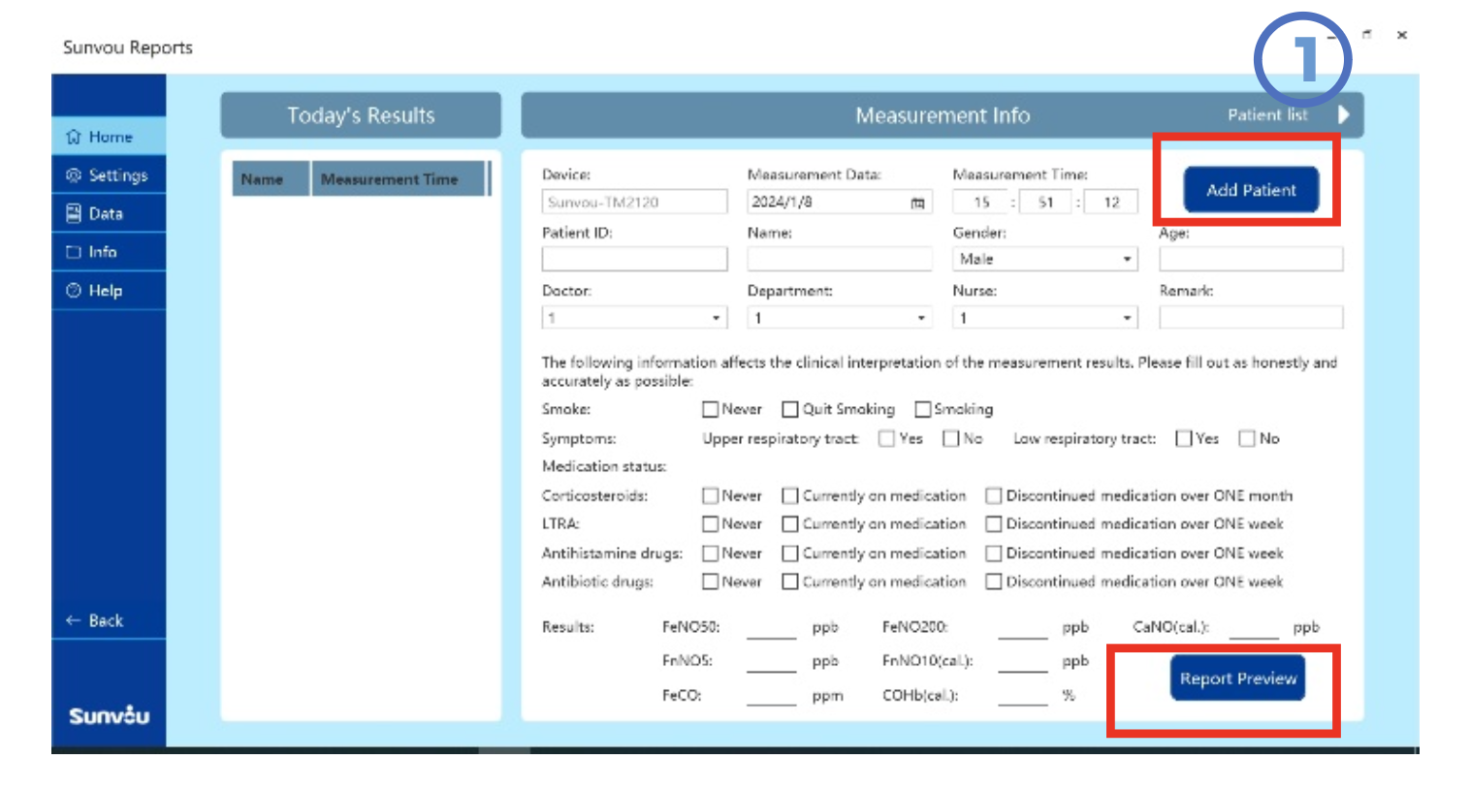
Task: Check the Never smoking checkbox
Action: (710, 409)
